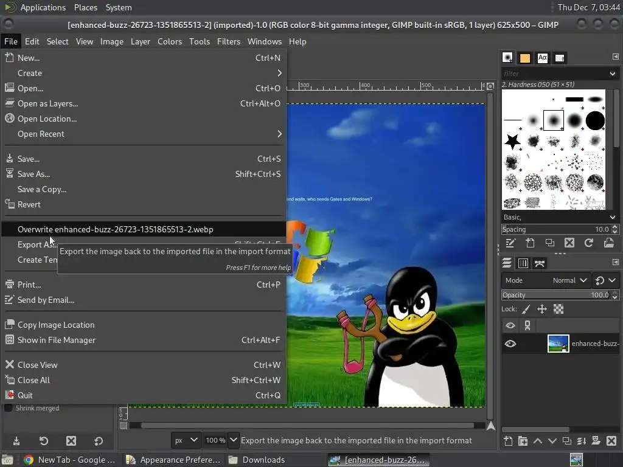Choose Show in File Manager
The height and width of the screenshot is (467, 623).
[143, 340]
